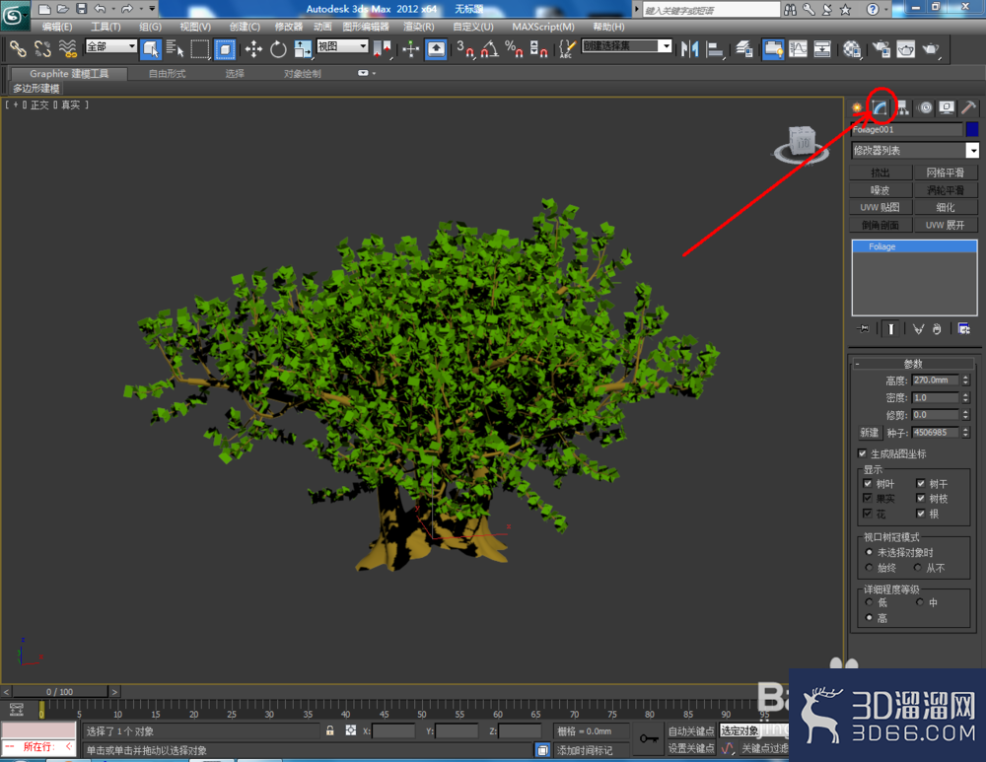
Task: Open the 编辑(E) menu
Action: [56, 27]
